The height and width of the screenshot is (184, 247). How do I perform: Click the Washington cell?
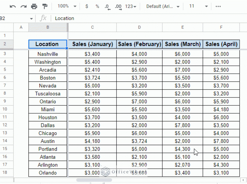point(48,62)
